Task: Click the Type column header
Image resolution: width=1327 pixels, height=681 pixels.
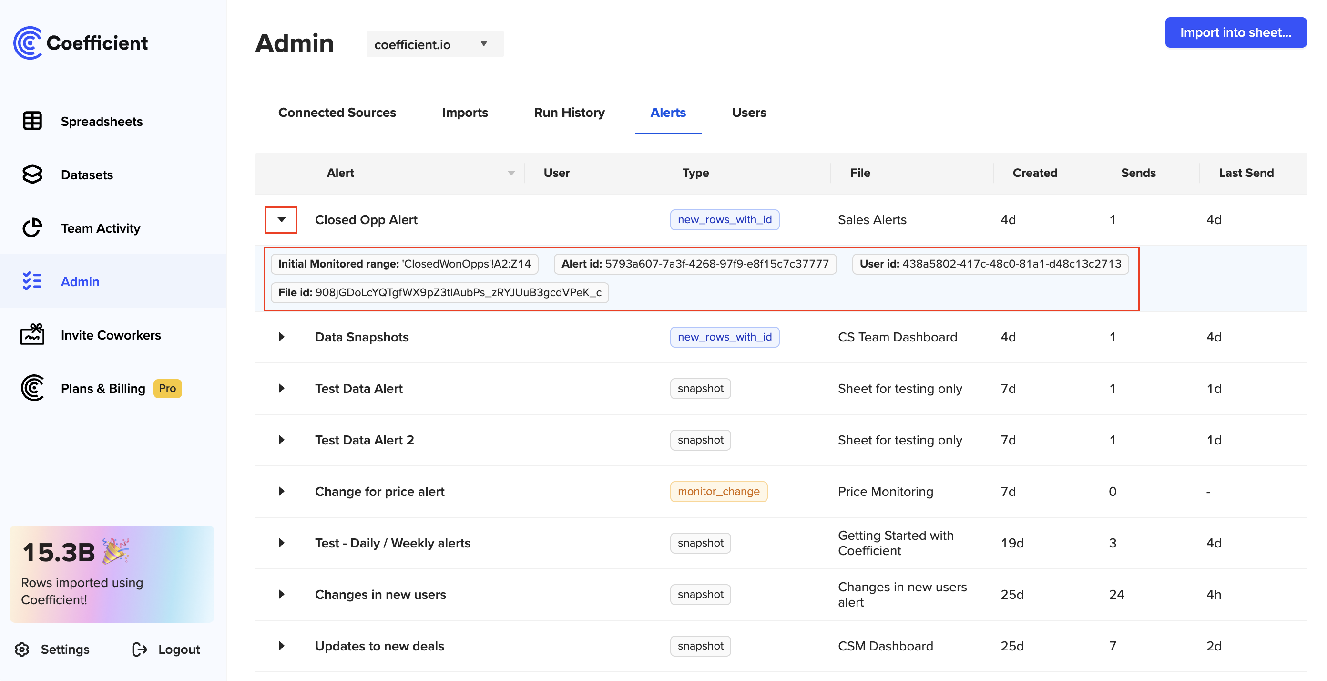Action: [695, 173]
